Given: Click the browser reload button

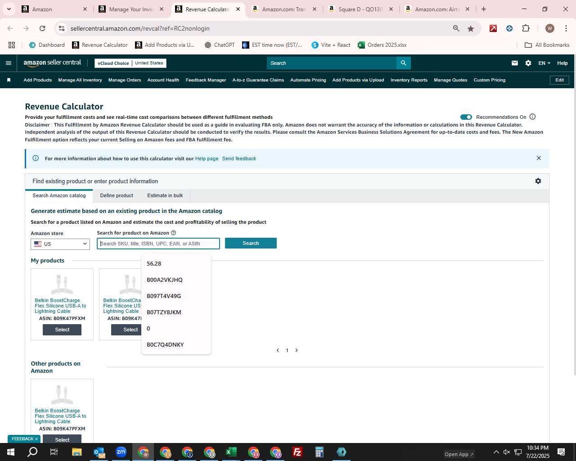Looking at the screenshot, I should click(42, 28).
